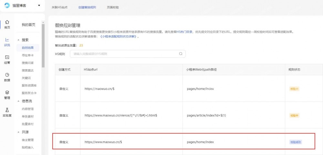Collapse the 开源 menu section
The width and height of the screenshot is (323, 155).
pyautogui.click(x=18, y=132)
